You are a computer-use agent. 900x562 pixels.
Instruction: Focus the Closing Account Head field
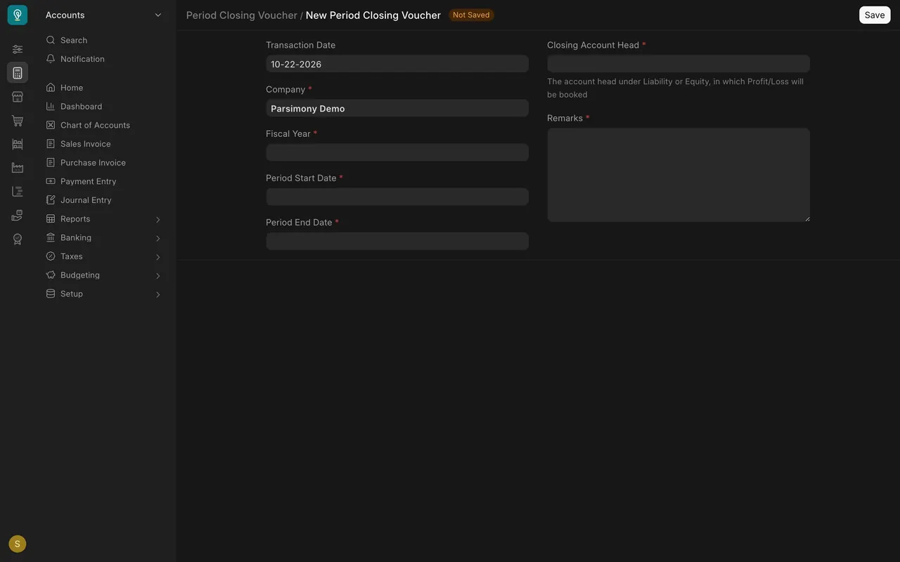coord(679,64)
